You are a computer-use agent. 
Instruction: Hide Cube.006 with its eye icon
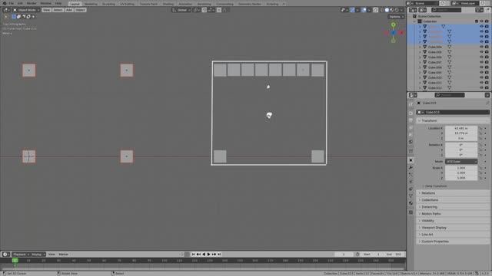pos(481,57)
